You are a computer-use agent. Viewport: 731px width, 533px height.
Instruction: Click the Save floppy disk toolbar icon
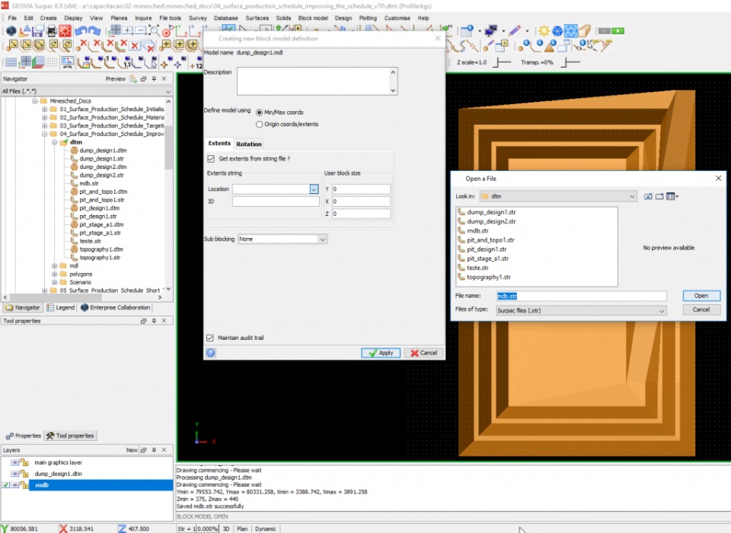[39, 31]
